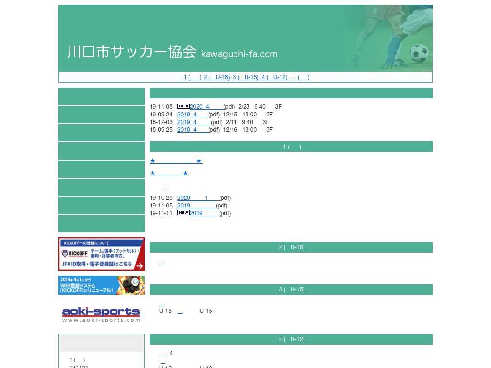Screen dimensions: 491x368
Task: Visit the aoki-sports sponsor banner
Action: tap(102, 314)
